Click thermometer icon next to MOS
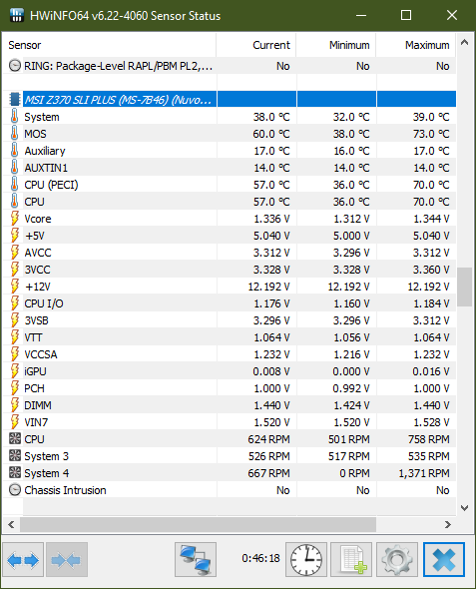This screenshot has width=476, height=589. 14,134
